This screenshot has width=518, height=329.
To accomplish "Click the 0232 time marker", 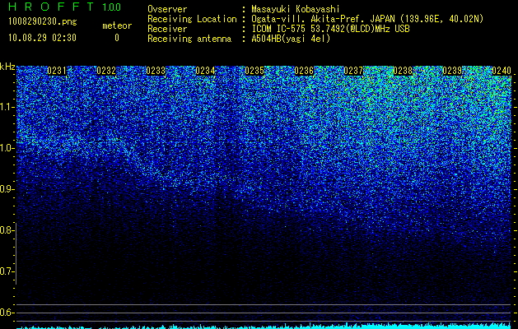I will click(106, 71).
